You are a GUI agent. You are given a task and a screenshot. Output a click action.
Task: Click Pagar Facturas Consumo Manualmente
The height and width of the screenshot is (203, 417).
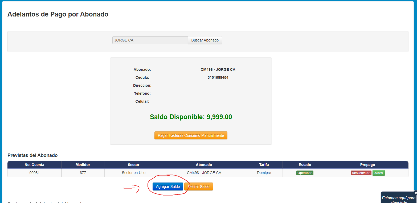pos(191,135)
